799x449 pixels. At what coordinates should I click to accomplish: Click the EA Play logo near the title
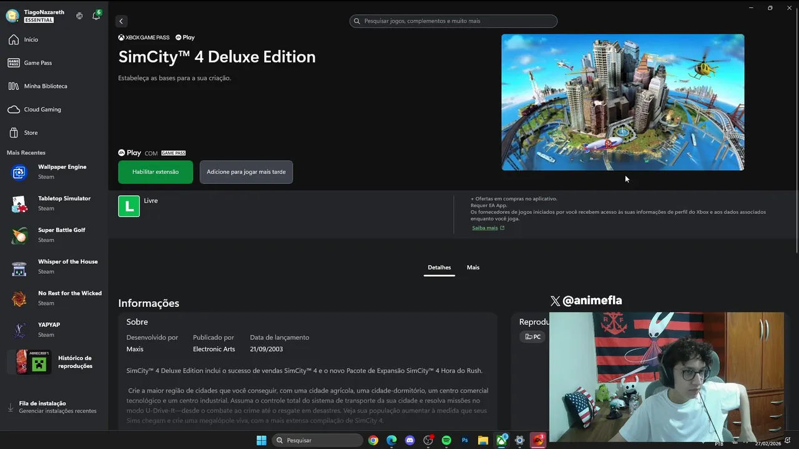[185, 37]
